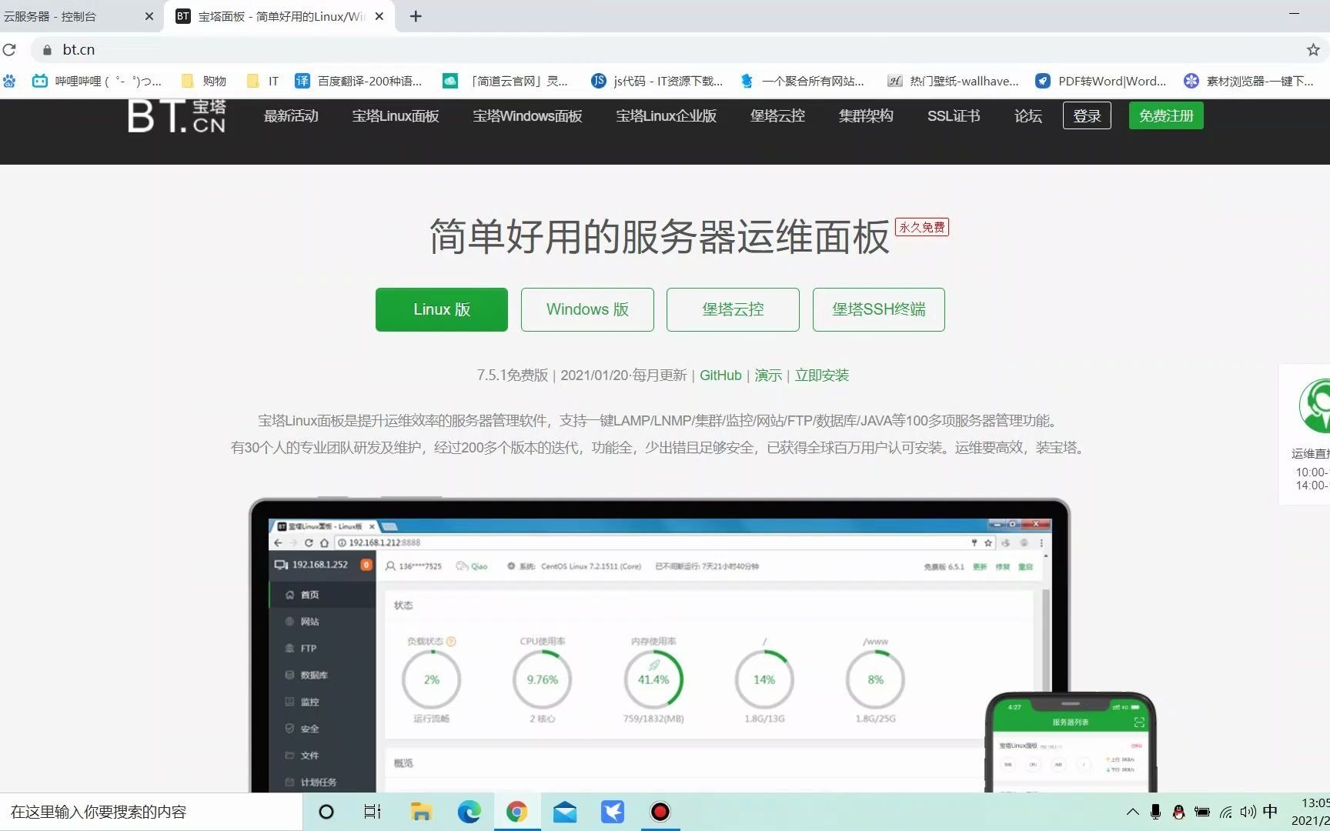Open the 简道云官网 bookmark

click(506, 81)
